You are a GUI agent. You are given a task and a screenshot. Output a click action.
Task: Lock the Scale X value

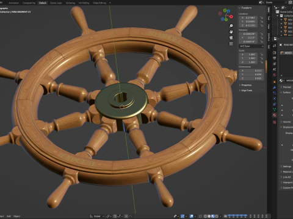point(261,54)
